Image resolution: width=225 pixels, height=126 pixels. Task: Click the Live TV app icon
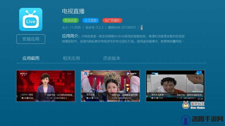coord(31,19)
